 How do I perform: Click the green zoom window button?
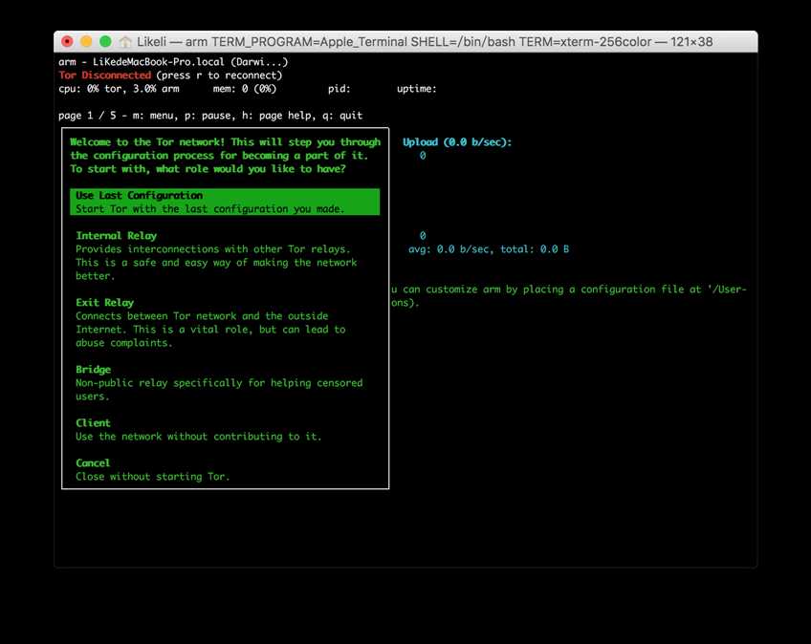click(x=105, y=41)
